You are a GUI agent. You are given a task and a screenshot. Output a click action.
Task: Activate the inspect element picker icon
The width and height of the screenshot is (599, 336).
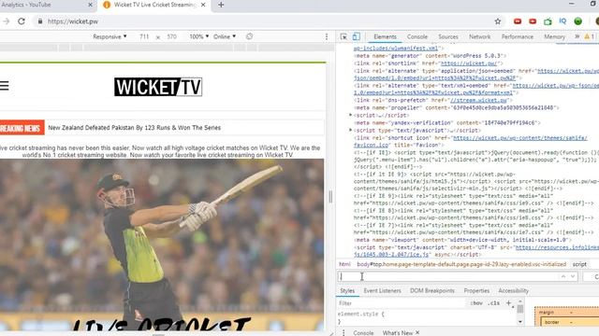[343, 36]
